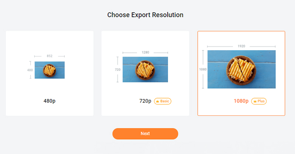The height and width of the screenshot is (154, 295).
Task: Click the 480 height dimension label
Action: pos(30,70)
